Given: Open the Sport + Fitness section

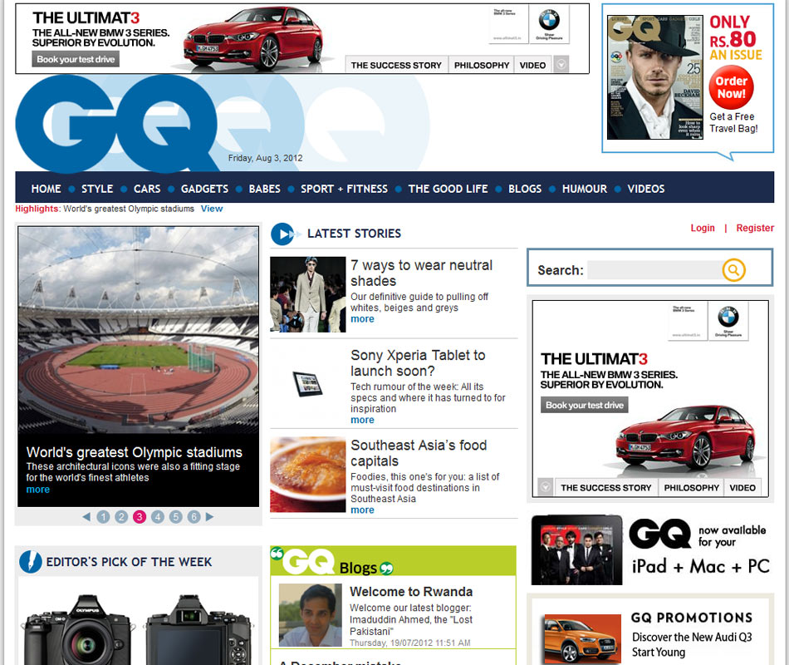Looking at the screenshot, I should [344, 189].
